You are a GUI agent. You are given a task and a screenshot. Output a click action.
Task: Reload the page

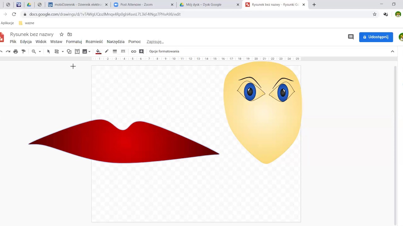coord(14,14)
